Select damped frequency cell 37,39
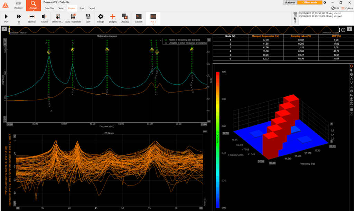The height and width of the screenshot is (211, 354). pyautogui.click(x=265, y=40)
